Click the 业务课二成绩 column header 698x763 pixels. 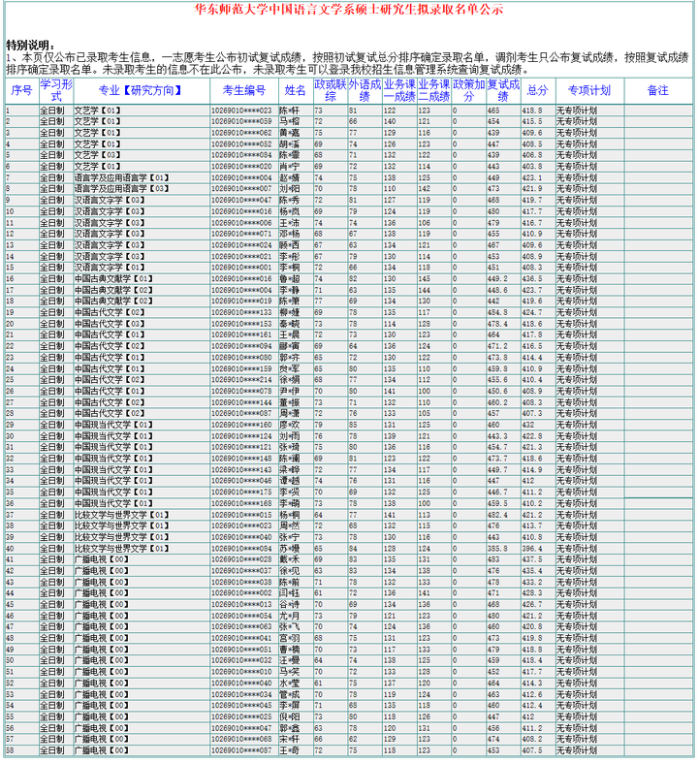point(434,90)
